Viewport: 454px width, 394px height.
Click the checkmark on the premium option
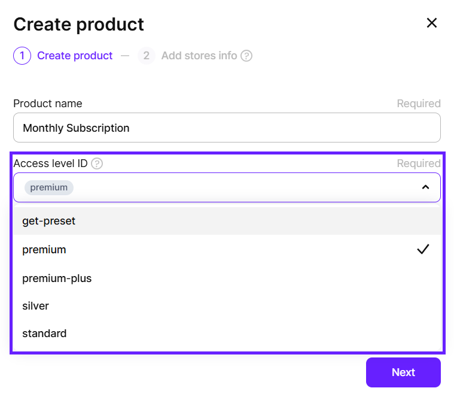click(x=423, y=250)
